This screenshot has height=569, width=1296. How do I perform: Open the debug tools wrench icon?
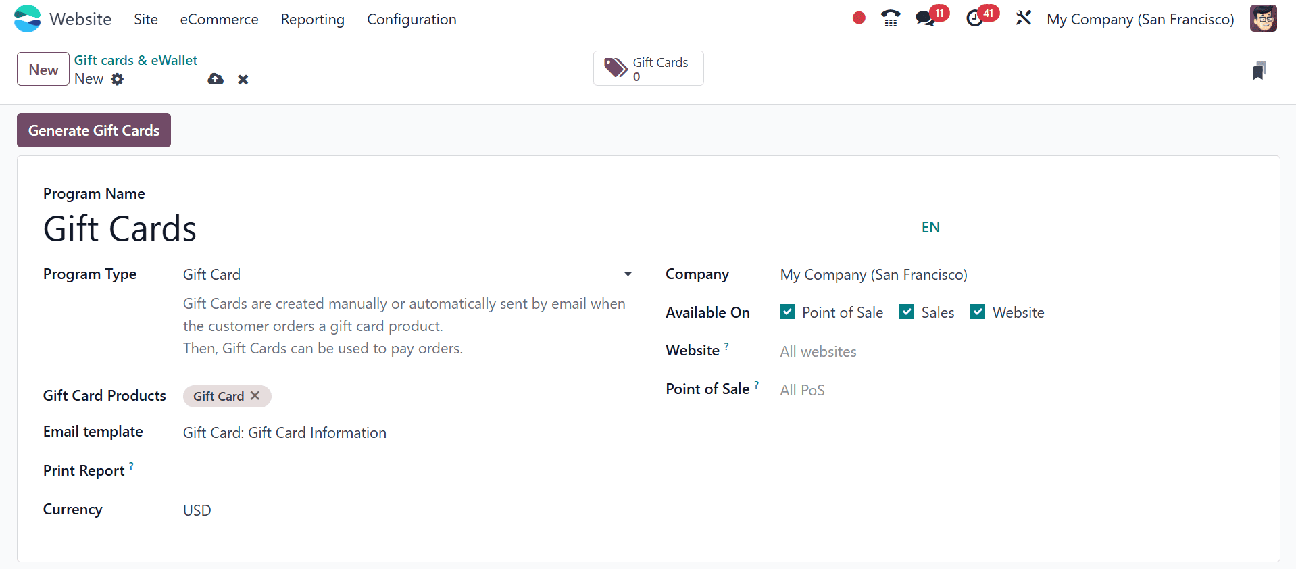1024,18
